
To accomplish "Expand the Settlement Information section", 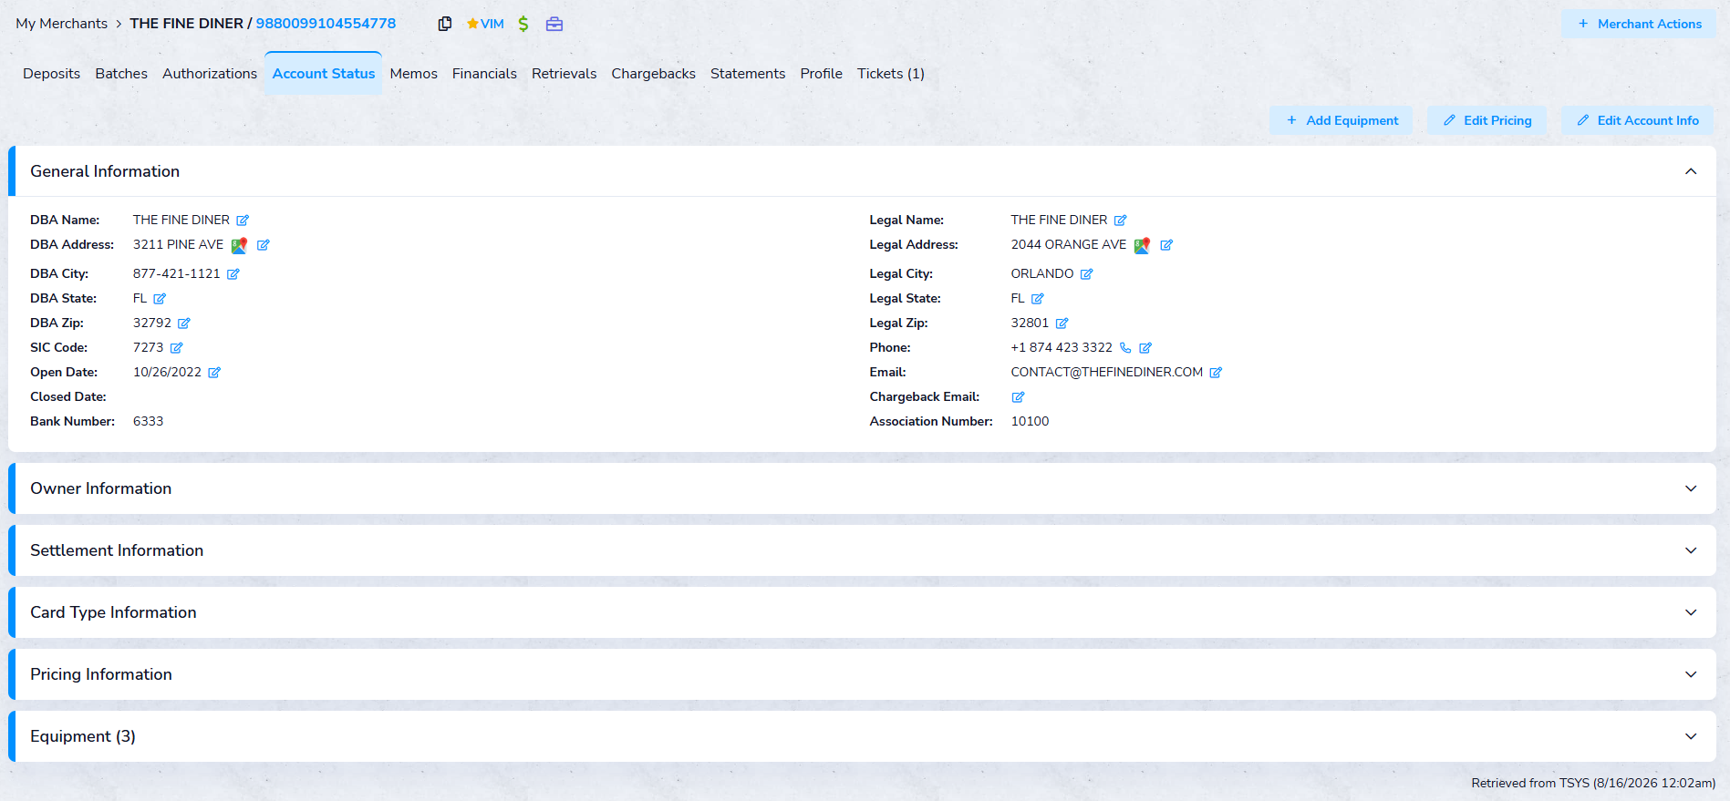I will [1691, 550].
